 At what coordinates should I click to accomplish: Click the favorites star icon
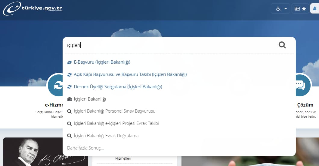(x=304, y=9)
